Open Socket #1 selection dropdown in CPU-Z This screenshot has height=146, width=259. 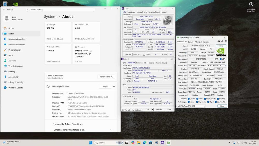click(139, 54)
